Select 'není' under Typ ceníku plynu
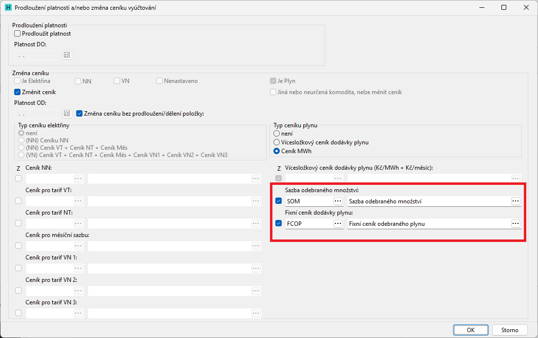The height and width of the screenshot is (338, 538). (x=277, y=133)
